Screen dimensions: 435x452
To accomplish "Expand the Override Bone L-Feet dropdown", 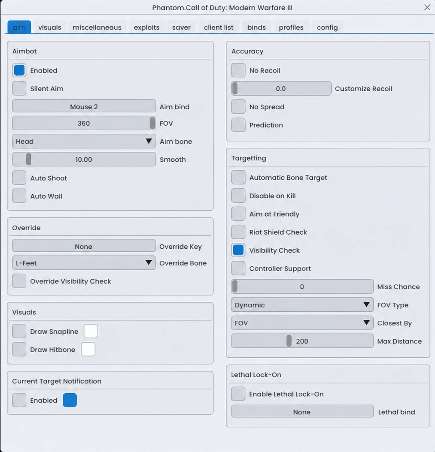I will pyautogui.click(x=84, y=263).
